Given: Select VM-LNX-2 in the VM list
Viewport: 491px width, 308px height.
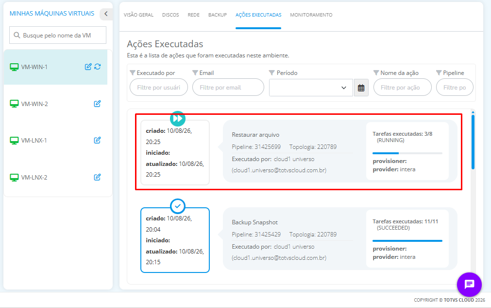Looking at the screenshot, I should tap(55, 178).
